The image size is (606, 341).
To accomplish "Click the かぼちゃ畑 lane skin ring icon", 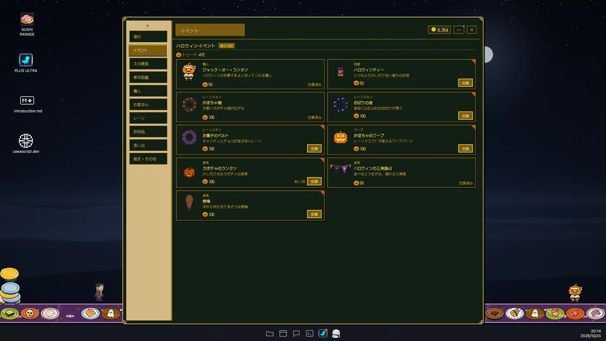I will [x=189, y=105].
